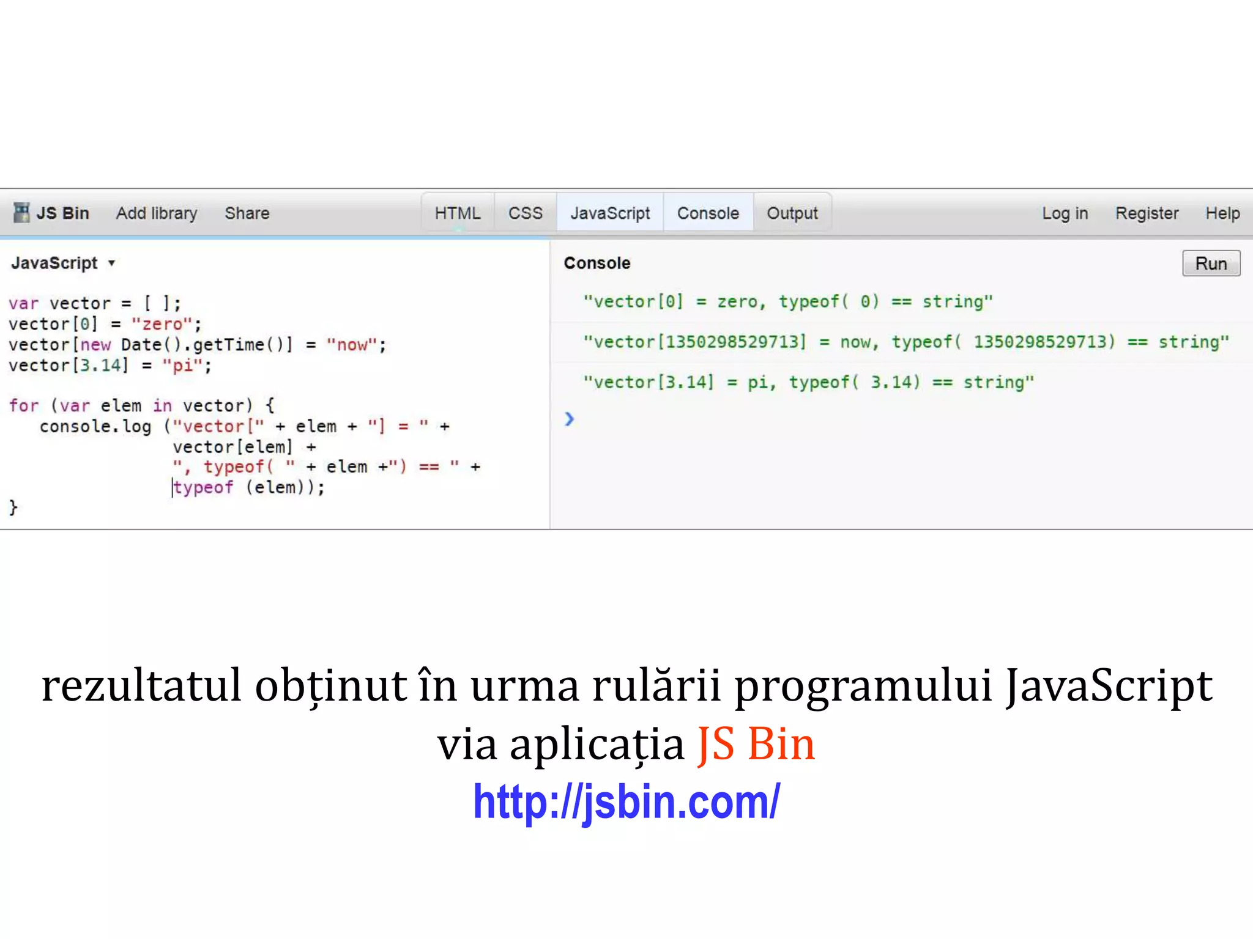1253x939 pixels.
Task: Click the 'var vector = [ ];' code line
Action: click(95, 303)
